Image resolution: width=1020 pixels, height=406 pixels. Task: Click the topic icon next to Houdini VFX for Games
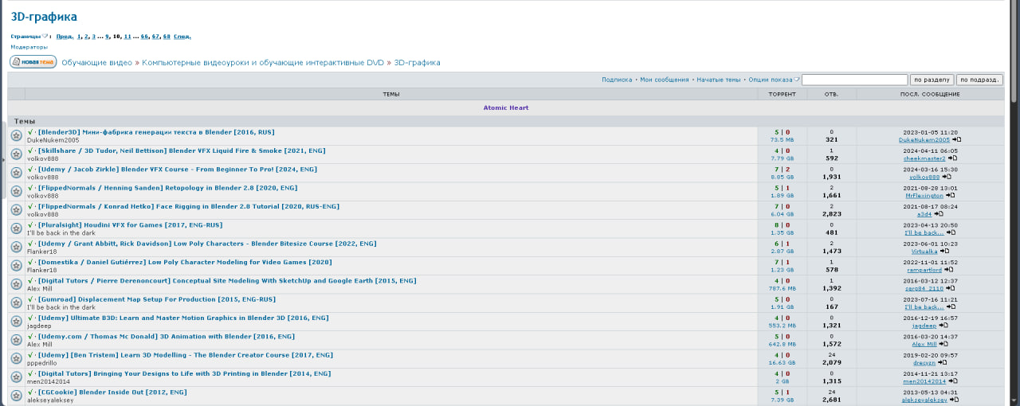pos(16,229)
